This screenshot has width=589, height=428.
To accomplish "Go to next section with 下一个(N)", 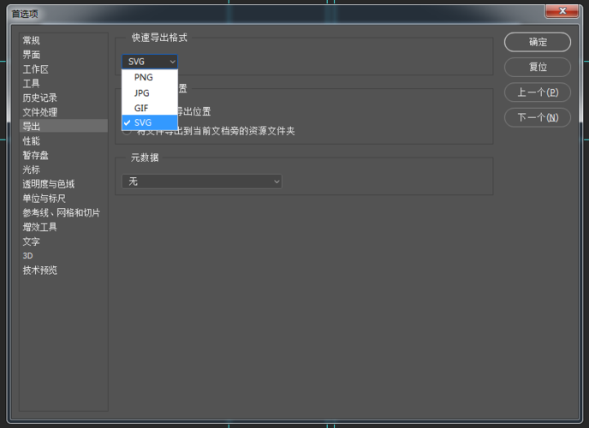I will point(537,117).
